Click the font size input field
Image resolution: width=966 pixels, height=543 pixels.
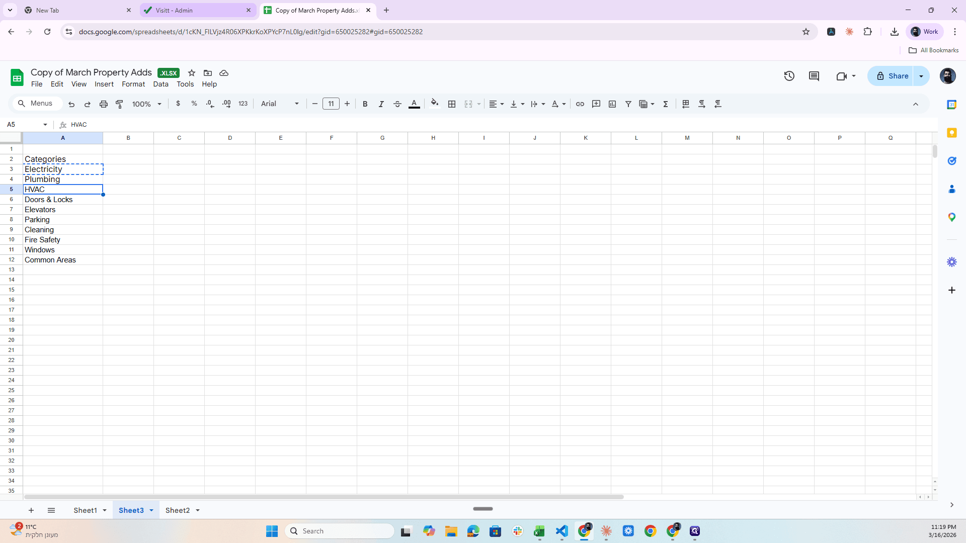pyautogui.click(x=331, y=104)
